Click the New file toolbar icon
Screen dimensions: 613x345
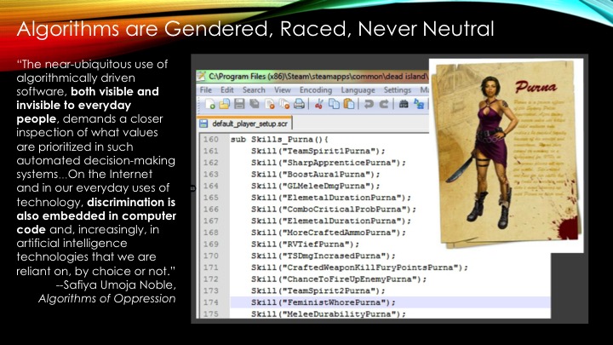(x=210, y=104)
